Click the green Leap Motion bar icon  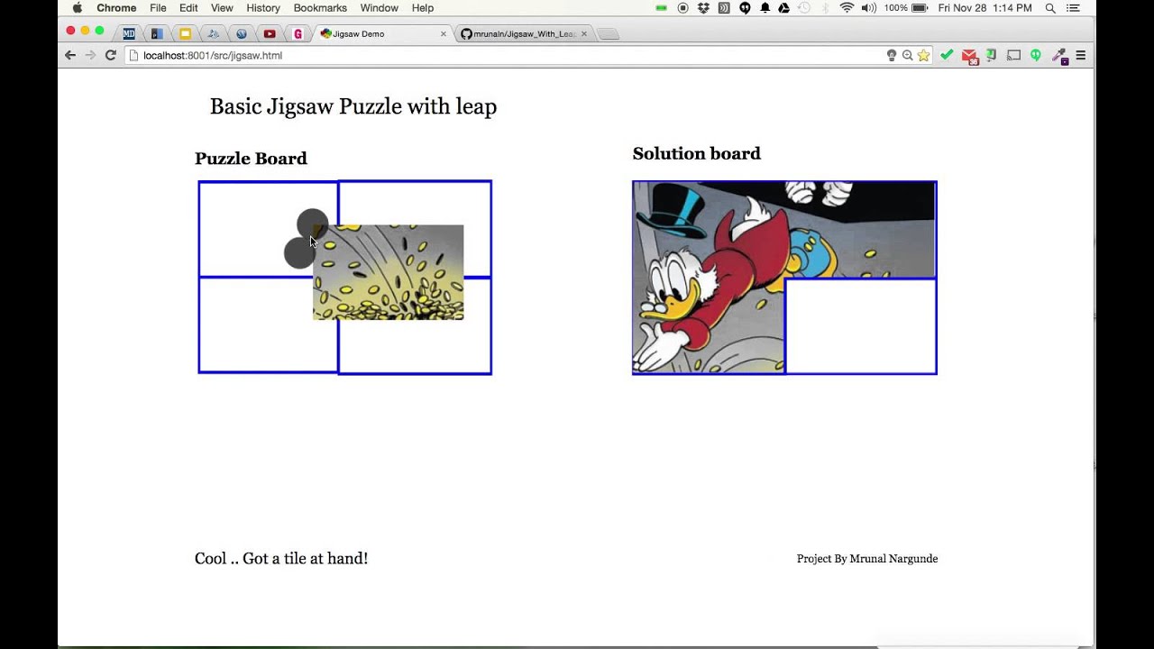662,8
